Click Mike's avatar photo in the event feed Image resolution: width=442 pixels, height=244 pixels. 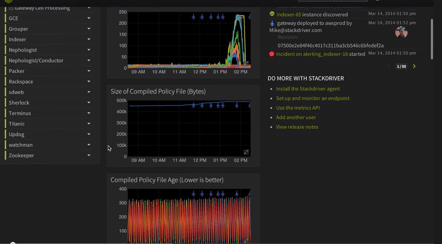(x=401, y=32)
